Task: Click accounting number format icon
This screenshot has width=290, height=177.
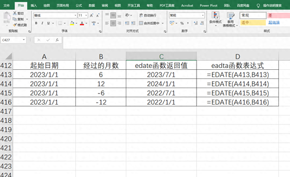Action: (172, 23)
